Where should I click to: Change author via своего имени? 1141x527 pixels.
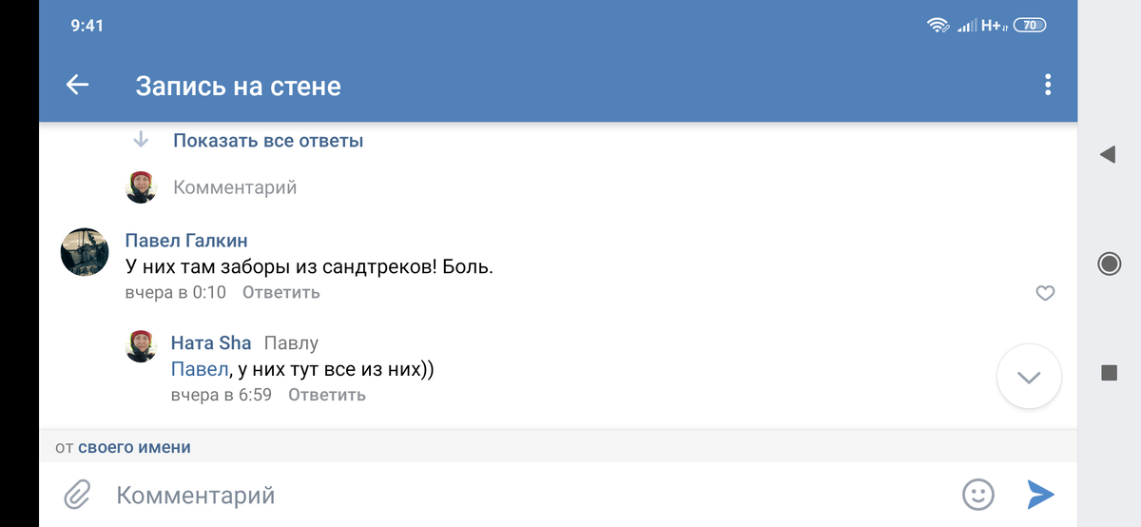(134, 447)
